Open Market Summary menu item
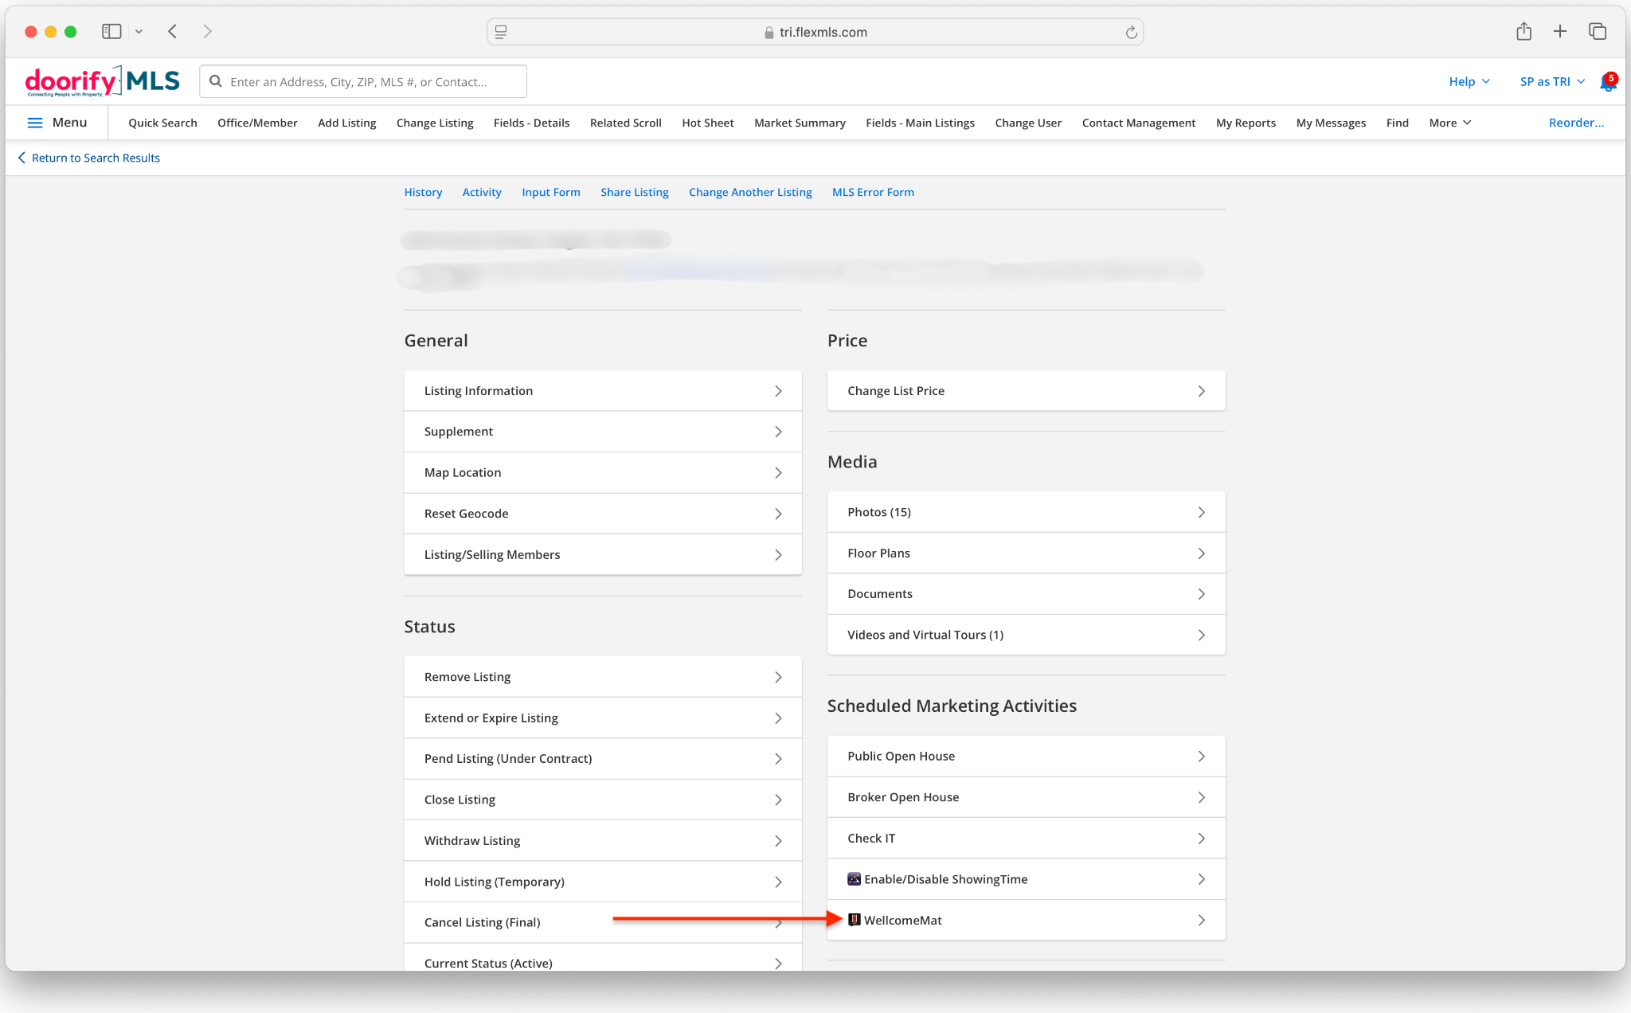The width and height of the screenshot is (1631, 1013). coord(800,123)
